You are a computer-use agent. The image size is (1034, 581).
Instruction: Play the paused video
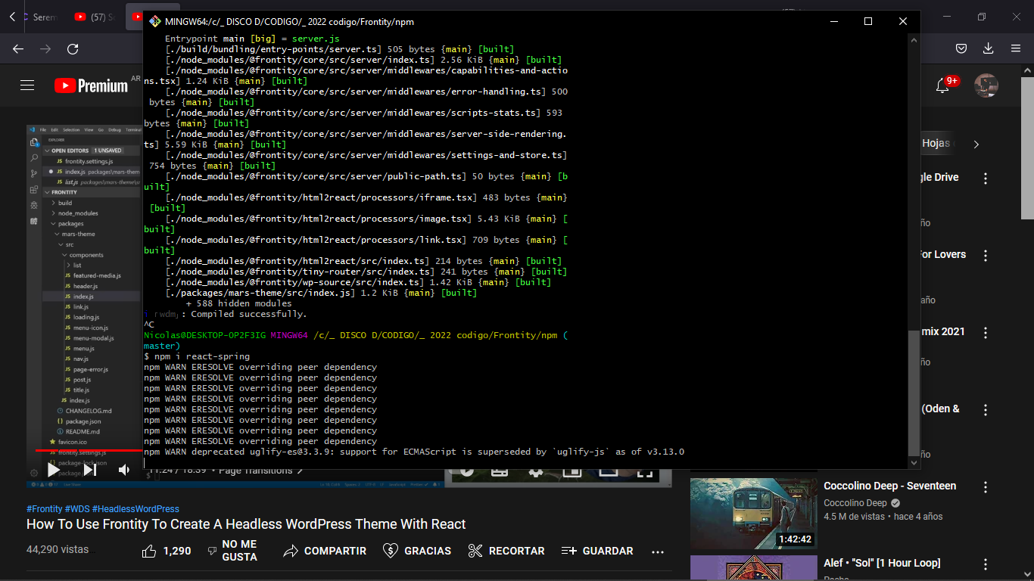pos(53,470)
